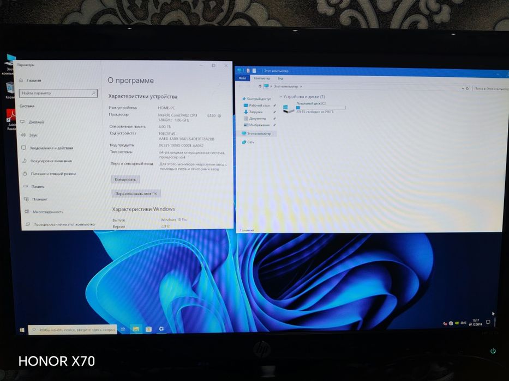
Task: Click Task View taskbar icon
Action: click(x=123, y=329)
